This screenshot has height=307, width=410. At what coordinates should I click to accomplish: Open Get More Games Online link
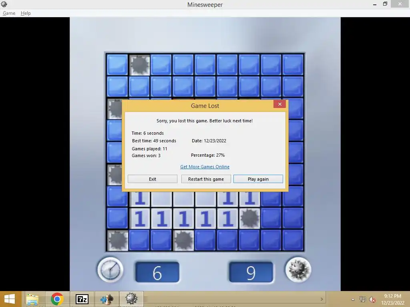(205, 167)
